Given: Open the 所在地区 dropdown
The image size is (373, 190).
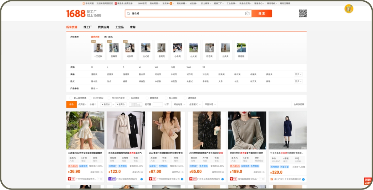Looking at the screenshot, I should [x=179, y=104].
